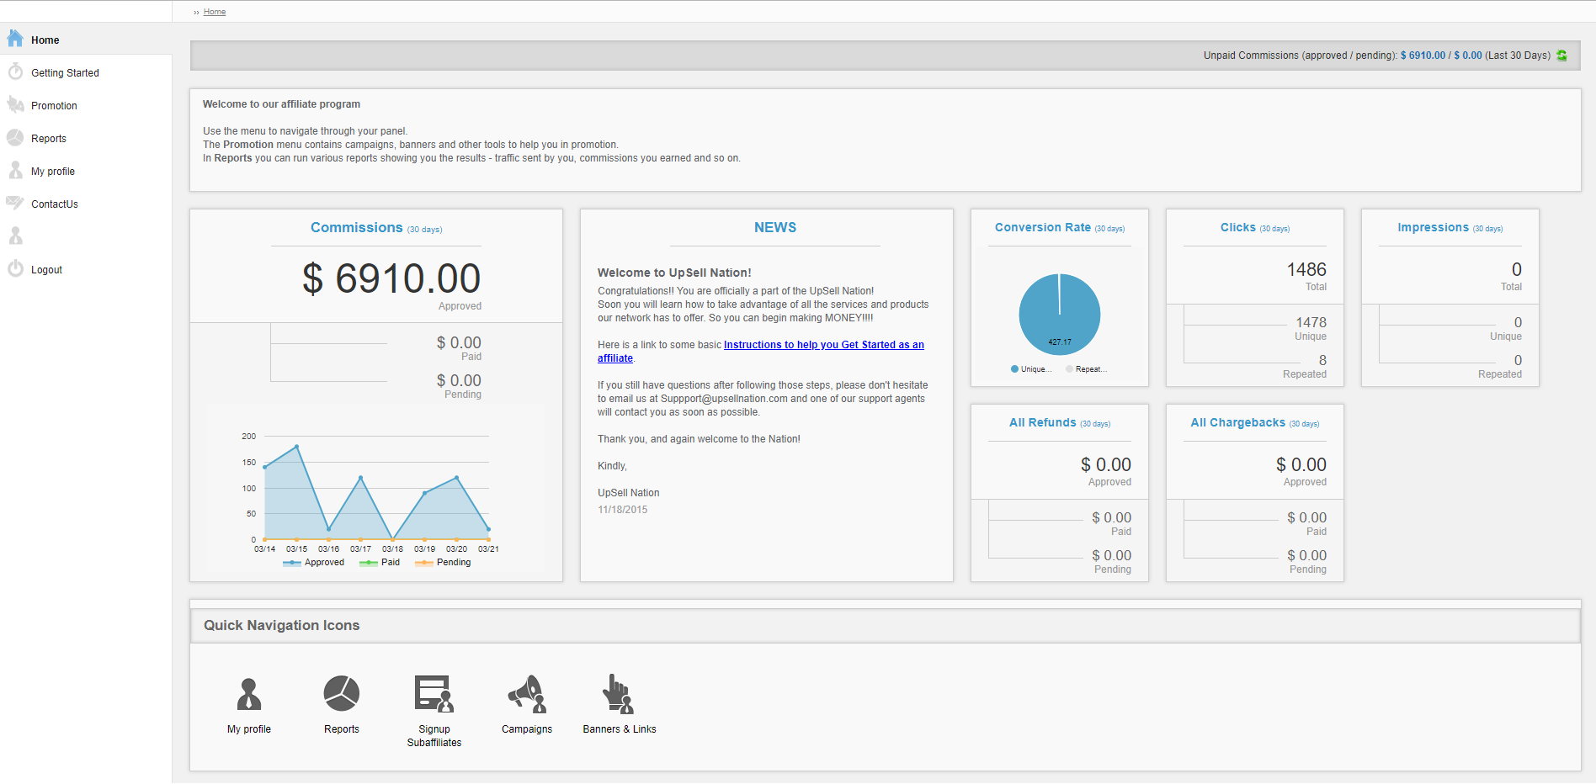Viewport: 1596px width, 784px height.
Task: Open the Promotion menu item
Action: pos(54,106)
